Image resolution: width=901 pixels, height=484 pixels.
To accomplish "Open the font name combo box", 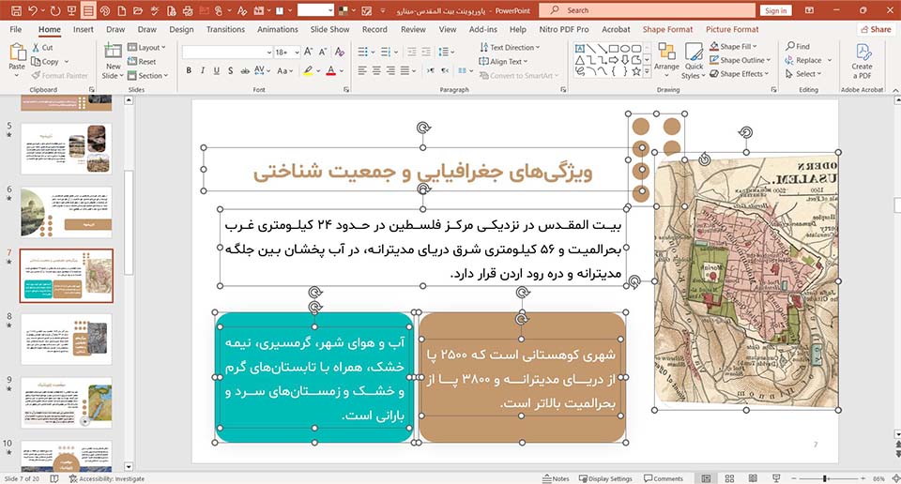I will (x=227, y=53).
